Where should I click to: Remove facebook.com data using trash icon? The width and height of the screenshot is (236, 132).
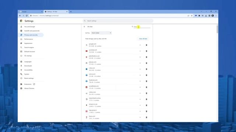pyautogui.click(x=146, y=81)
